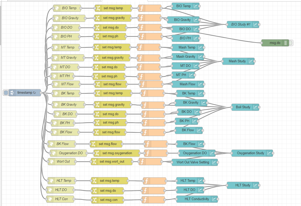Click the set msg.con change node shuffle icon
The height and width of the screenshot is (206, 301).
(95, 200)
